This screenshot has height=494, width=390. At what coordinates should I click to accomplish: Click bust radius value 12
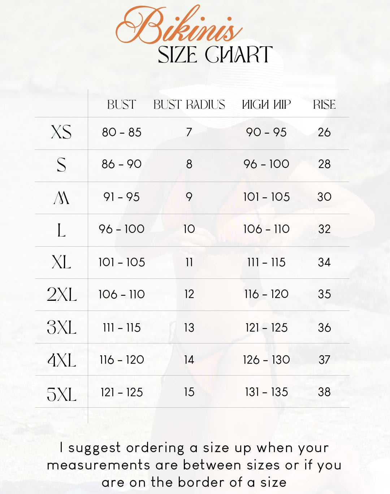pos(189,294)
